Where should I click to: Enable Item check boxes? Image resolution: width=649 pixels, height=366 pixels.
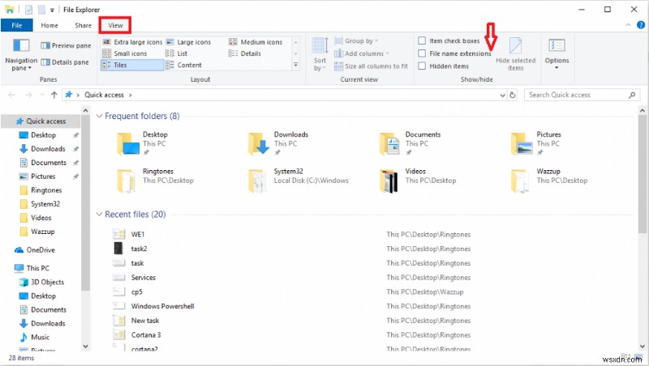422,41
